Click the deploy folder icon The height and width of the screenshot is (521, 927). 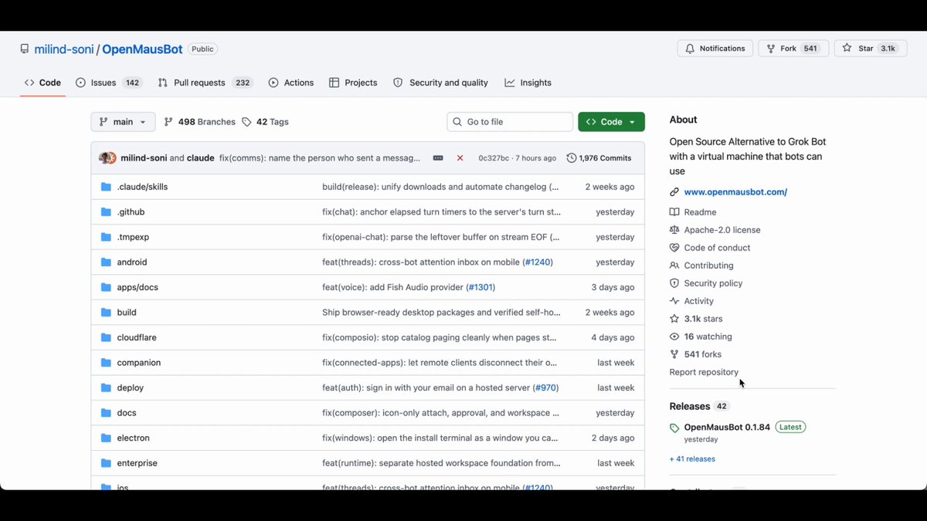pyautogui.click(x=106, y=387)
